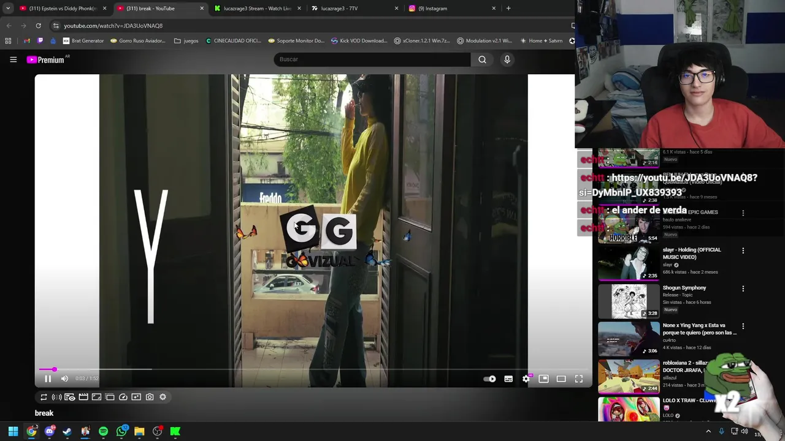
Task: Open options for None x Ying Yang video
Action: coord(743,326)
